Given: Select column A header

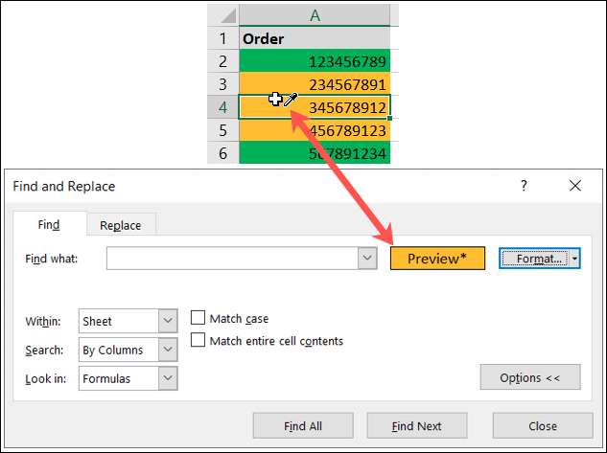Looking at the screenshot, I should [315, 15].
